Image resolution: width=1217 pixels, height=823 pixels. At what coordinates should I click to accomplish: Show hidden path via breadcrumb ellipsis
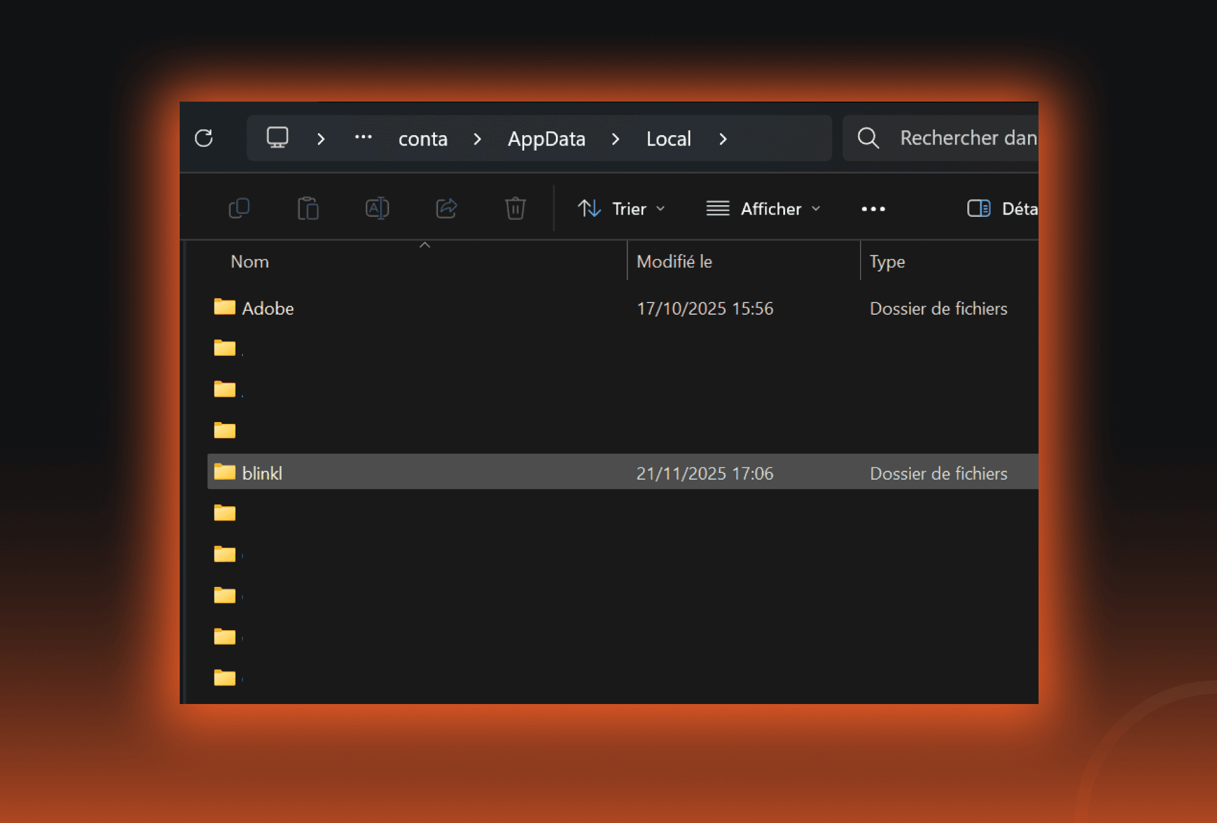[x=363, y=138]
